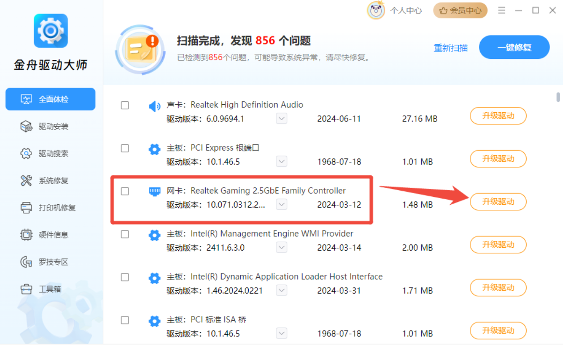
Task: Open the 工具箱 toolbox
Action: 50,289
